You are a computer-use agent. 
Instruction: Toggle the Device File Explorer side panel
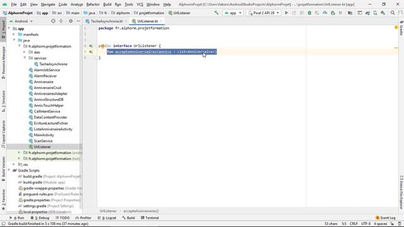(401, 192)
